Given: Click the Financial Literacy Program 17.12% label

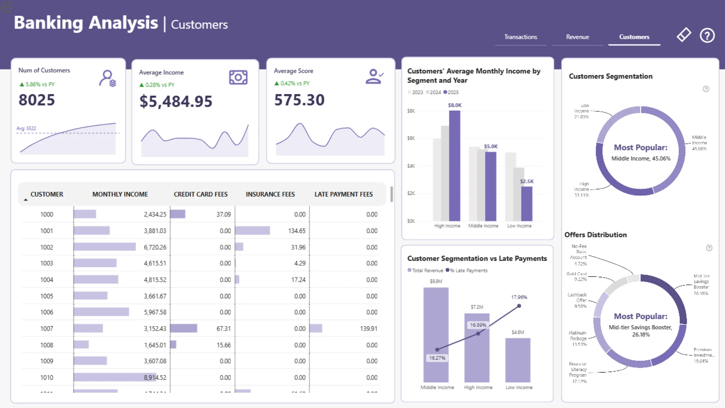Looking at the screenshot, I should click(578, 372).
